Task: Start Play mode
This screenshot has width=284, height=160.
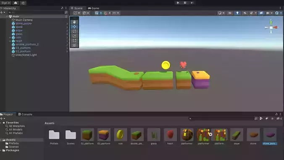Action: [x=178, y=3]
